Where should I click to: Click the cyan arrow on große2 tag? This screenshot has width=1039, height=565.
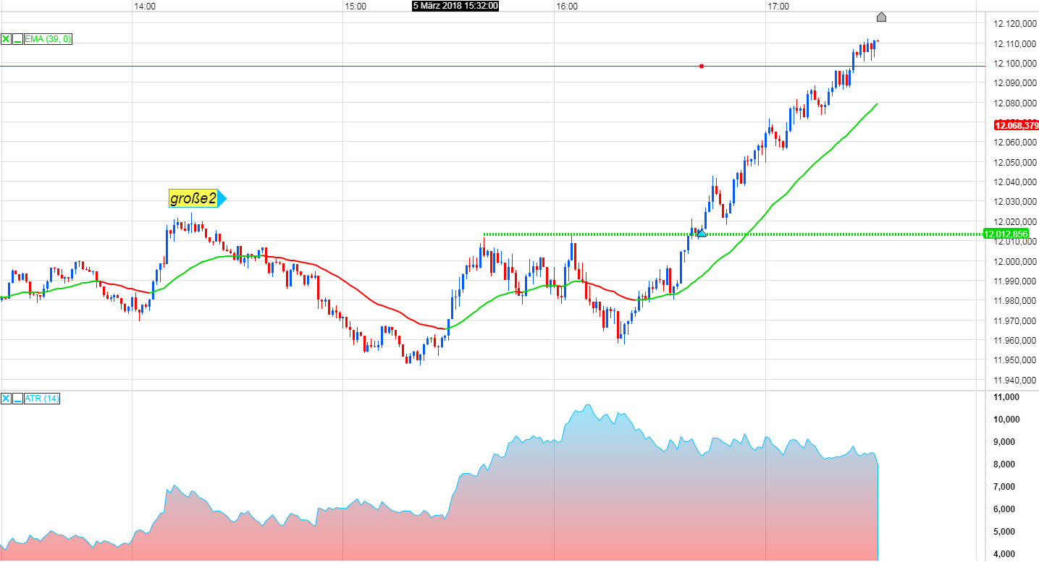pos(222,198)
